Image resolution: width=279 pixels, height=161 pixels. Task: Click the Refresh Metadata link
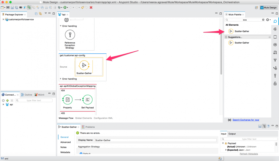tap(249, 154)
